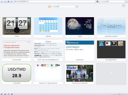
Task: Open the Taipei weather tile
Action: click(80, 27)
